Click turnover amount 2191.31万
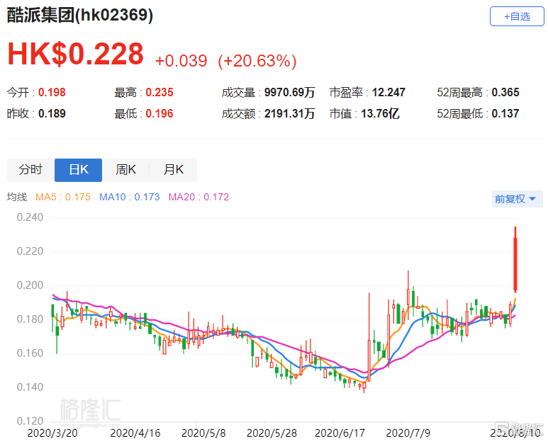This screenshot has width=548, height=441. coord(289,114)
